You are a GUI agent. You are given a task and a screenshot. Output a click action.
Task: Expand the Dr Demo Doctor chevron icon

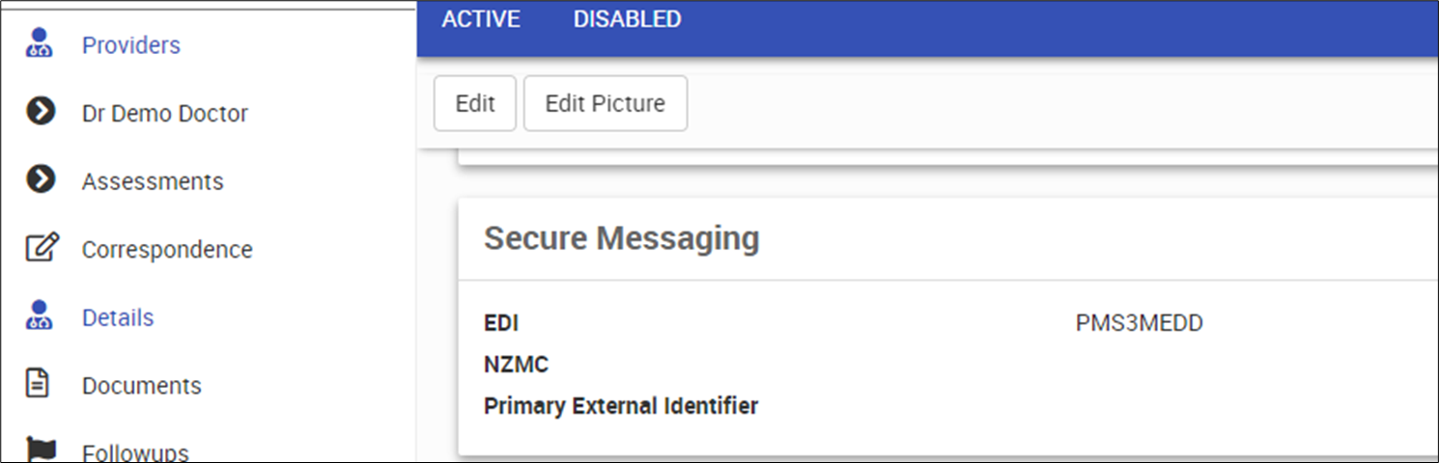40,113
